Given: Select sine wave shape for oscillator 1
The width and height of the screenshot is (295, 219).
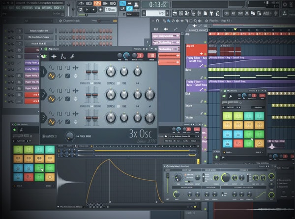Looking at the screenshot, I should click(x=51, y=67).
